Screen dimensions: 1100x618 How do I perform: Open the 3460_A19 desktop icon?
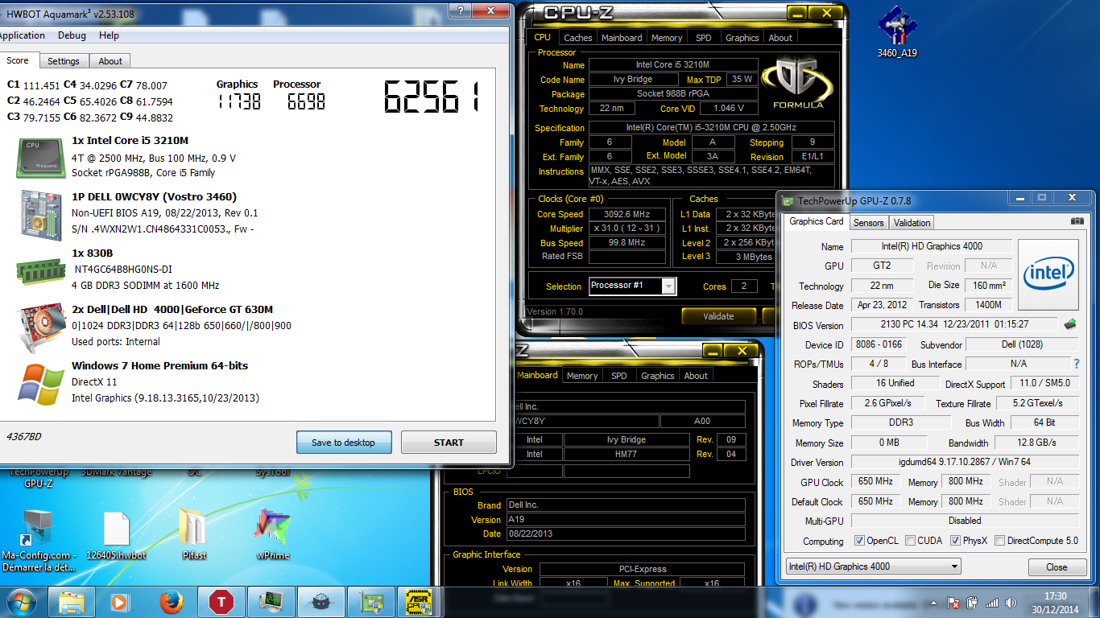click(x=897, y=32)
